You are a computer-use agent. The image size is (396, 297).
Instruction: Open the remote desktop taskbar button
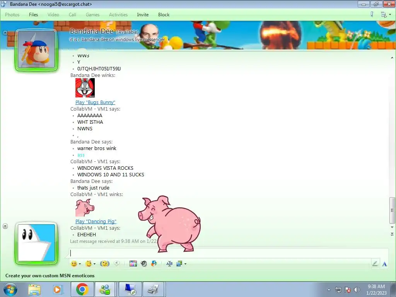130,289
